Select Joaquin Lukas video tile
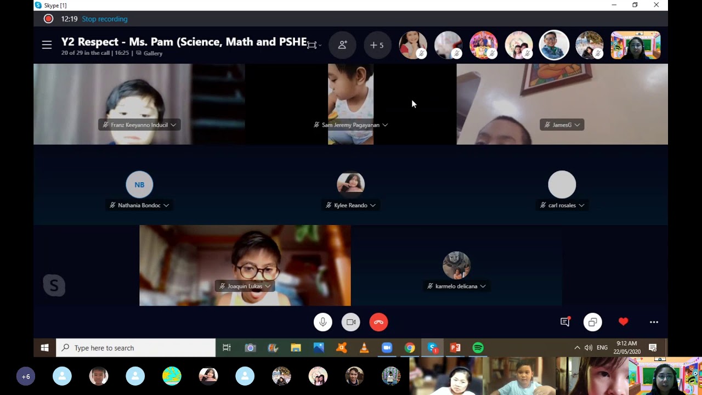702x395 pixels. tap(245, 266)
